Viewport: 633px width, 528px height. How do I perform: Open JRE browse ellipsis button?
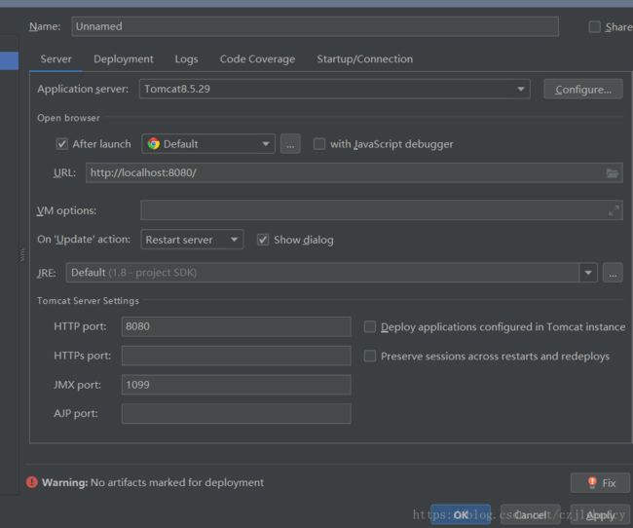pyautogui.click(x=613, y=273)
